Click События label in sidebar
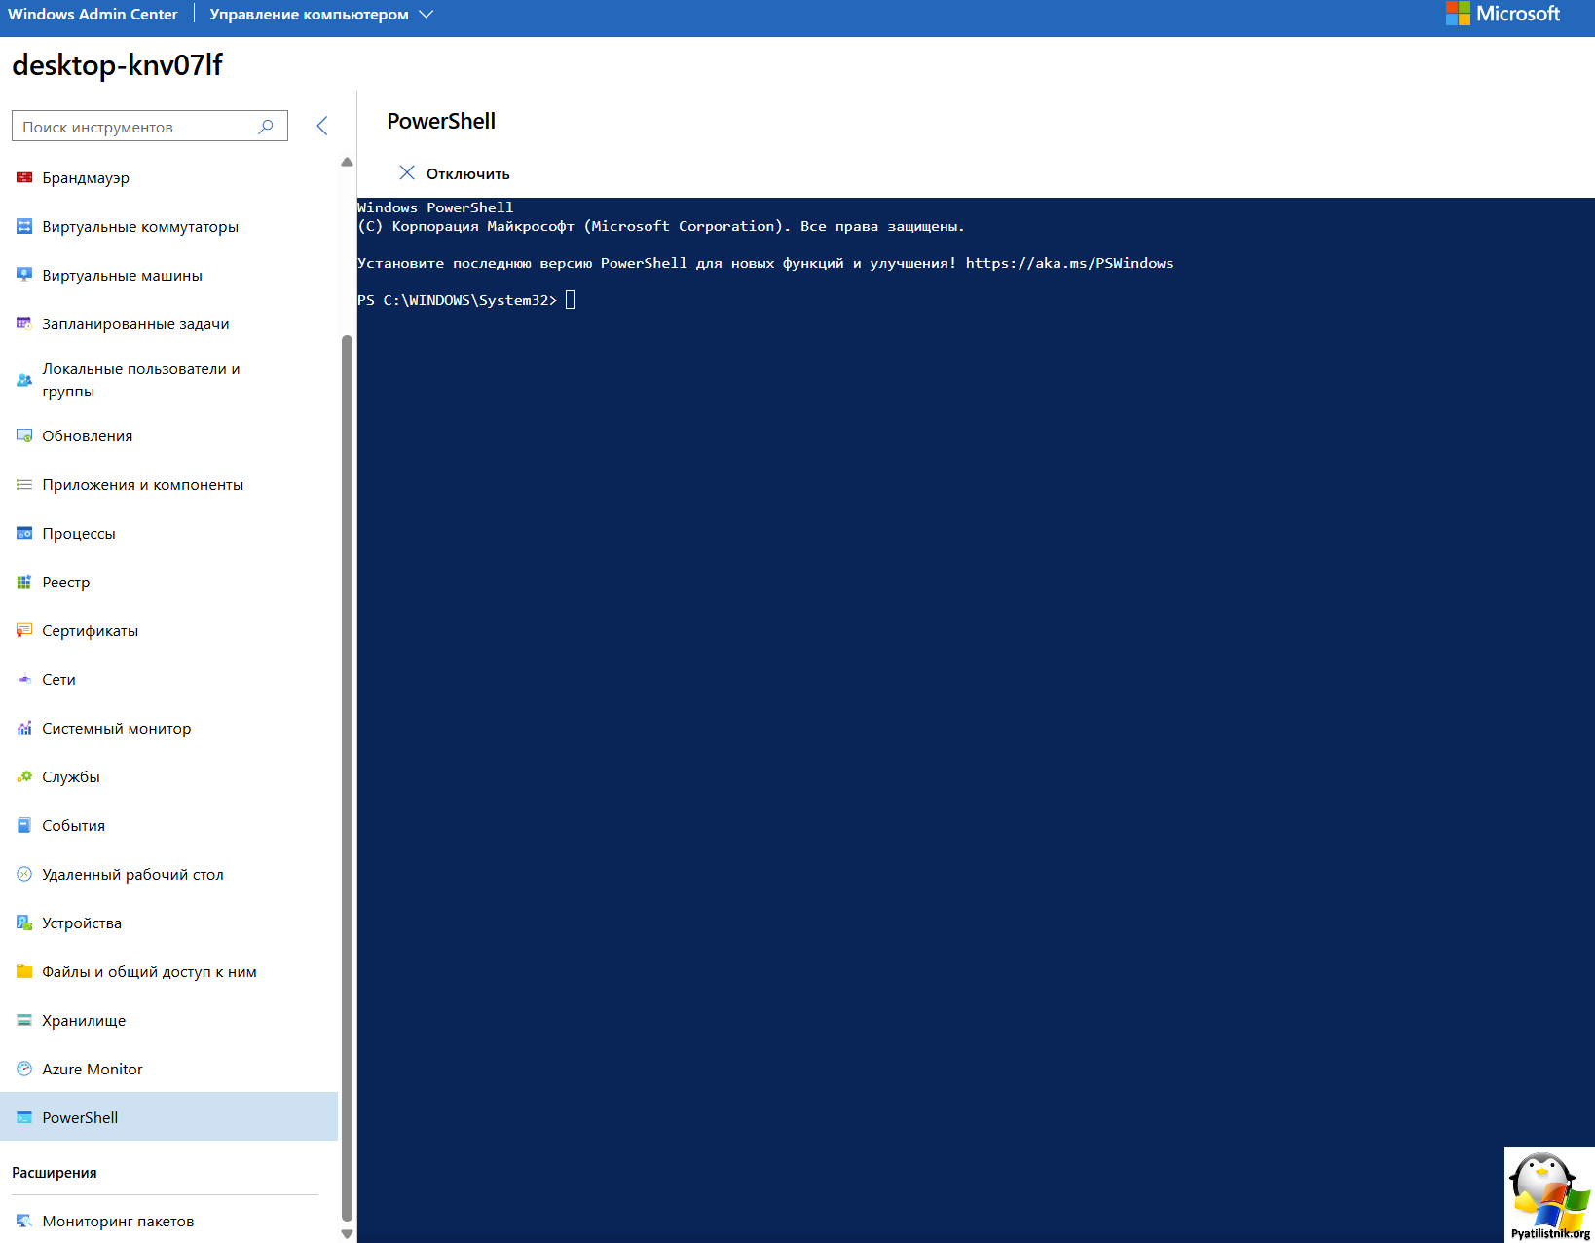Screen dimensions: 1595x1243 [73, 825]
